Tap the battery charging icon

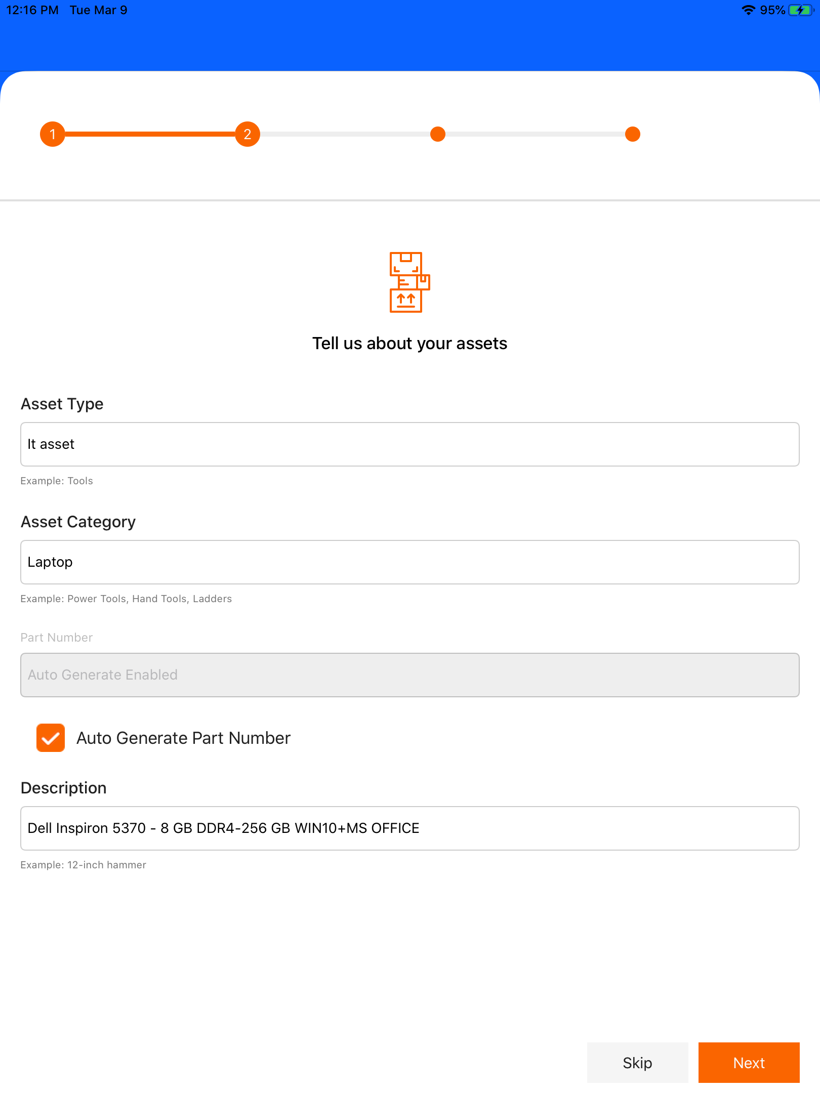800,10
